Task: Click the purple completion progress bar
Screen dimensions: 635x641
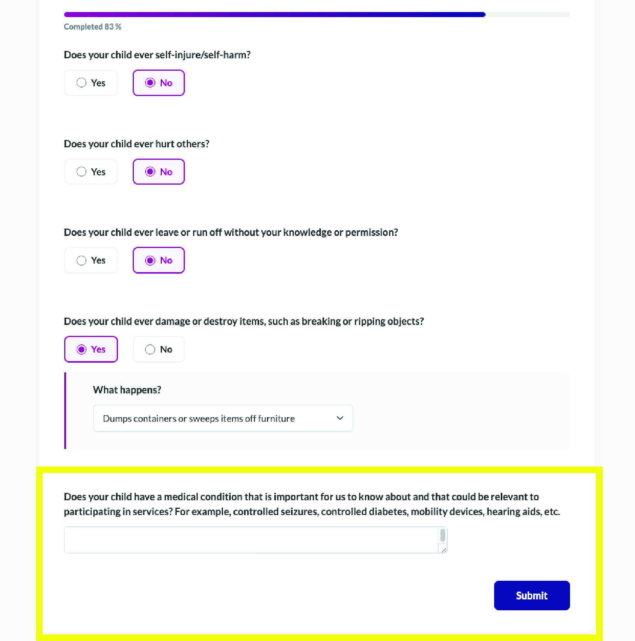Action: click(275, 15)
